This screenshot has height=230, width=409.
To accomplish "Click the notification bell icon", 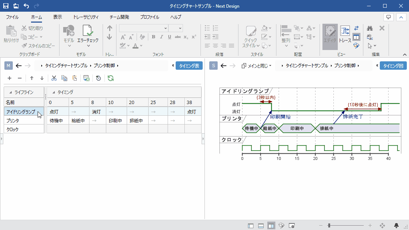I will [396, 225].
